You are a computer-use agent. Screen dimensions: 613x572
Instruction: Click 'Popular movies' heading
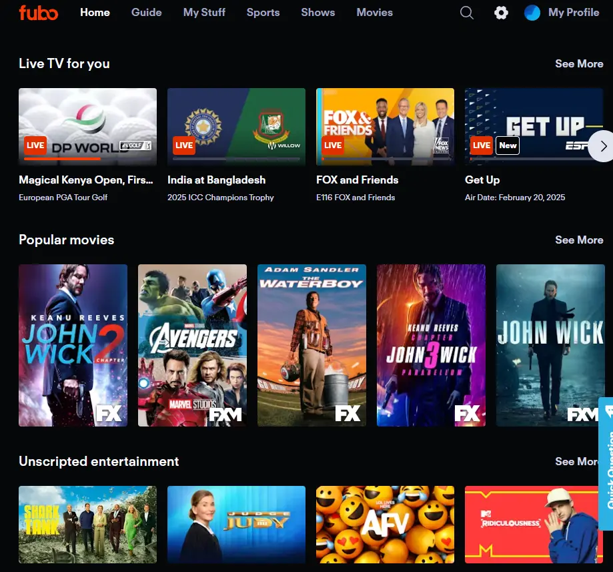click(67, 240)
